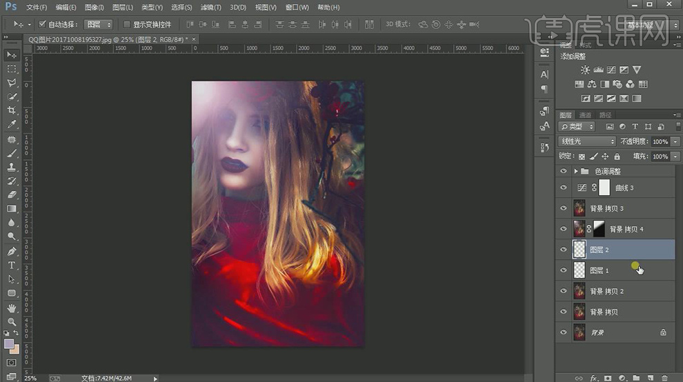Select the Eyedropper tool

pos(12,125)
